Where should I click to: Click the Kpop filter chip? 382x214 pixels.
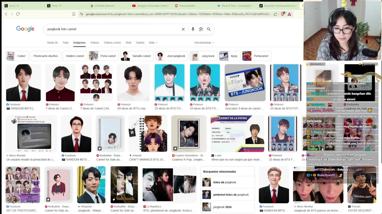229,56
